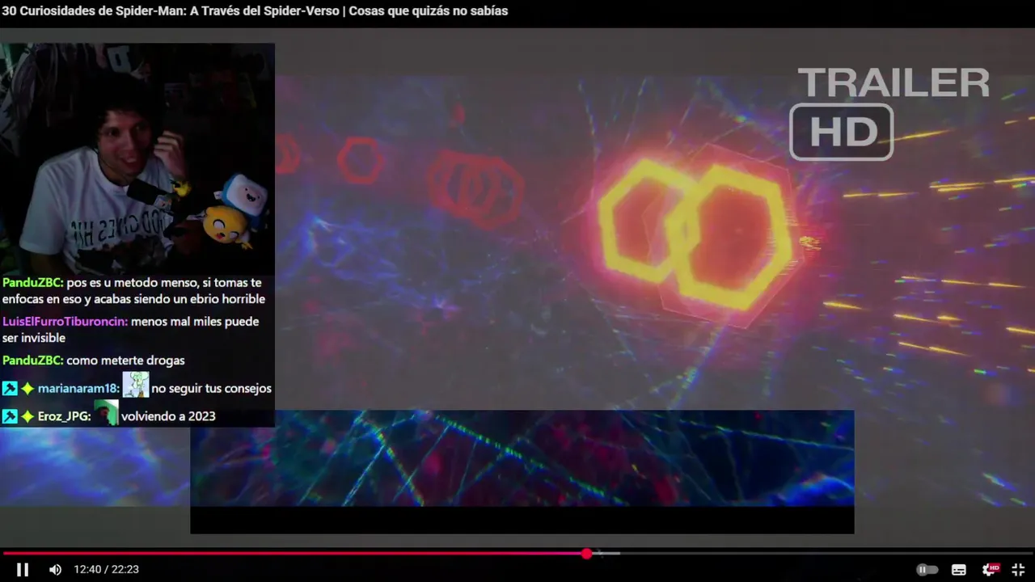The height and width of the screenshot is (582, 1035).
Task: Click the chat message "como meterte drogas"
Action: point(125,361)
